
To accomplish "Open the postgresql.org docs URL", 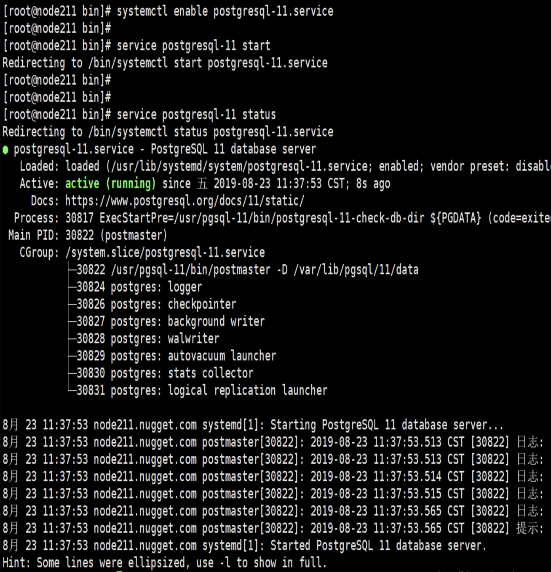I will pos(185,201).
